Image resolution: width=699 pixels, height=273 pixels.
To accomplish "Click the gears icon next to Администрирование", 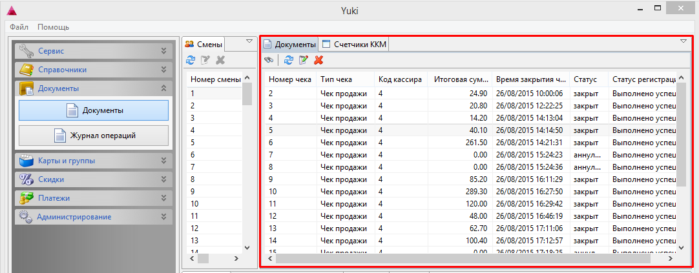I will click(x=26, y=217).
